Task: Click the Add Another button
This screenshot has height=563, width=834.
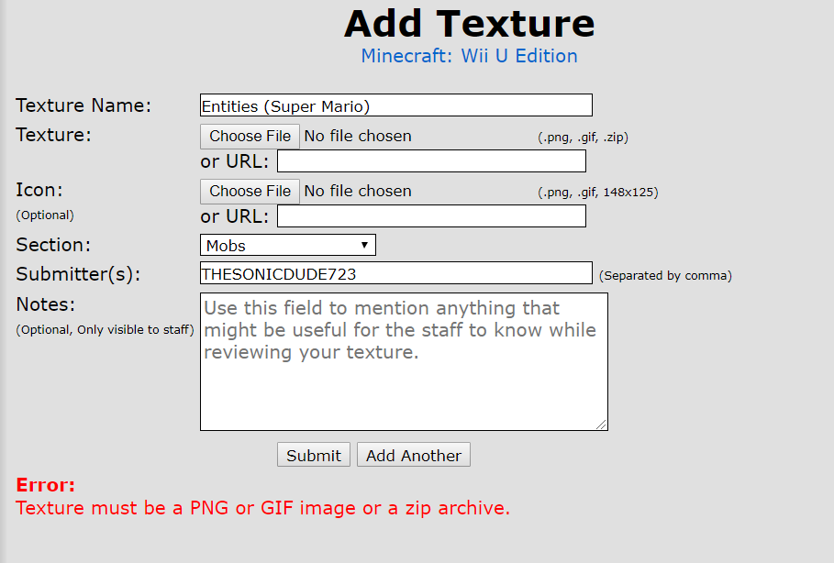Action: pyautogui.click(x=413, y=455)
